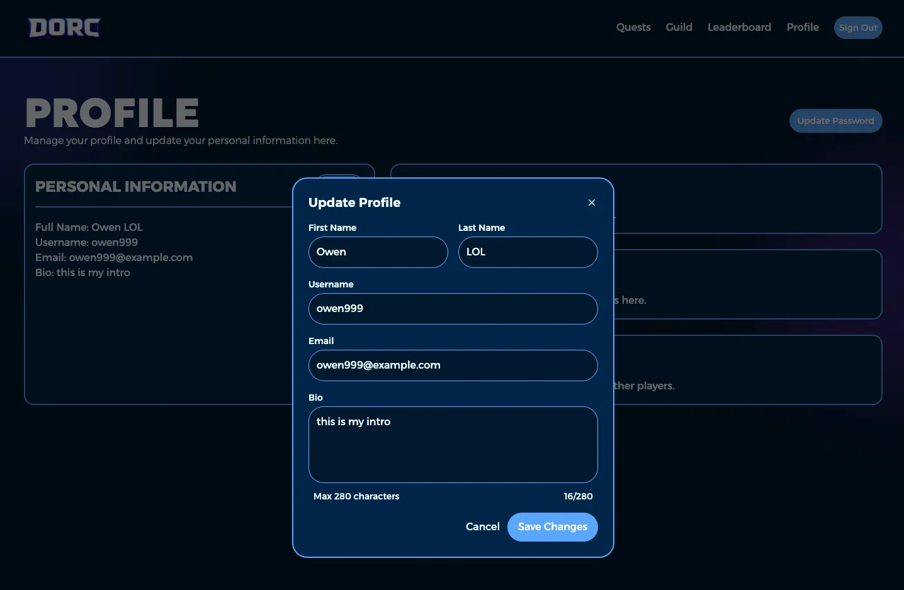904x590 pixels.
Task: Click the Update Password button
Action: click(x=835, y=121)
